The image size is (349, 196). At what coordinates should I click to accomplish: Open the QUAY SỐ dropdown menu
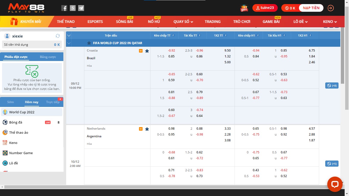[x=183, y=22]
